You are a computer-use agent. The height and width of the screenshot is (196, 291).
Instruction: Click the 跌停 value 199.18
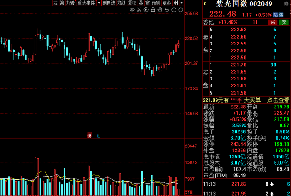[x=281, y=144]
